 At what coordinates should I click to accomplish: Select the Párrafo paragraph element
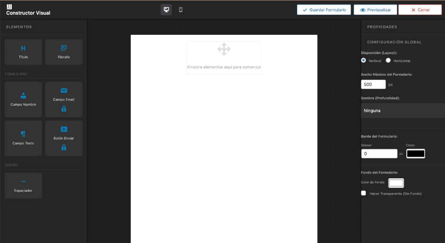pos(64,52)
